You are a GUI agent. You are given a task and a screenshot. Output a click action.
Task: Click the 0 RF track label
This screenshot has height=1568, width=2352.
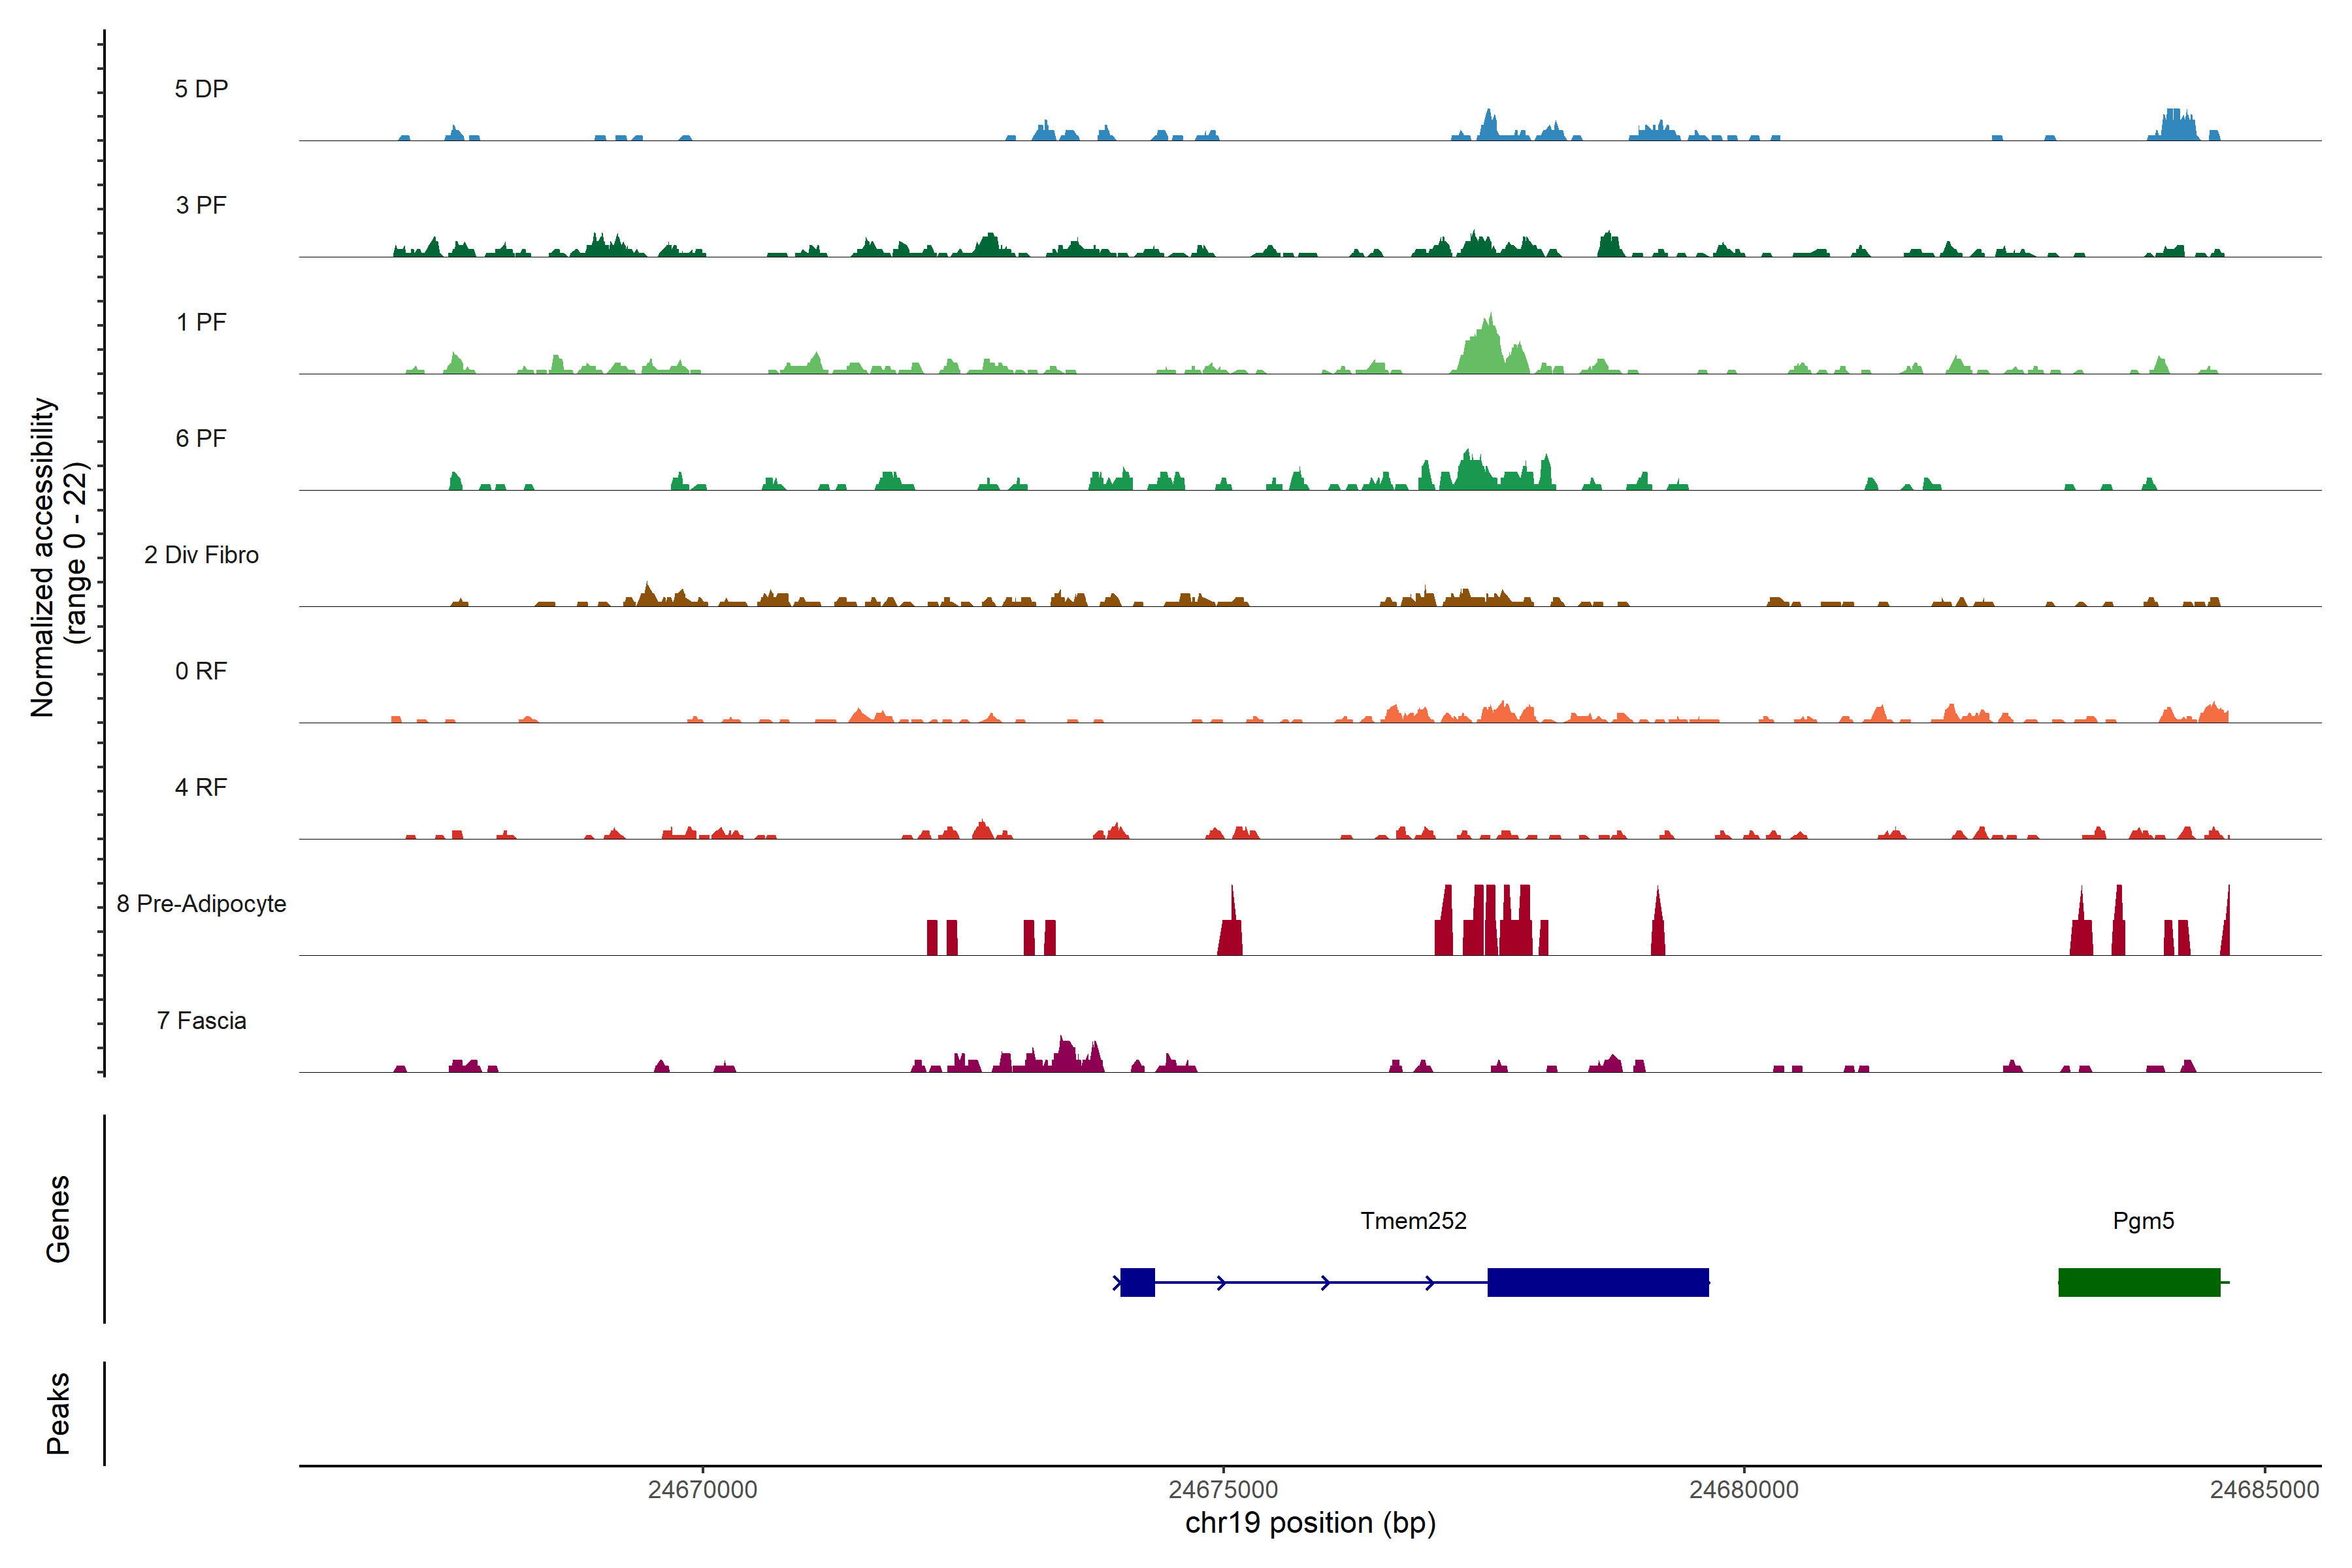coord(201,671)
